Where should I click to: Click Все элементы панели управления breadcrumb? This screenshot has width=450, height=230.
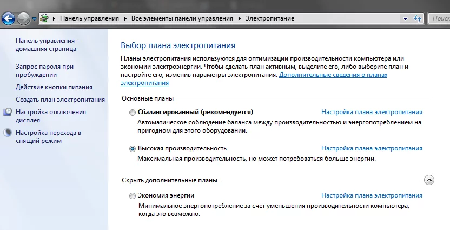[x=183, y=18]
